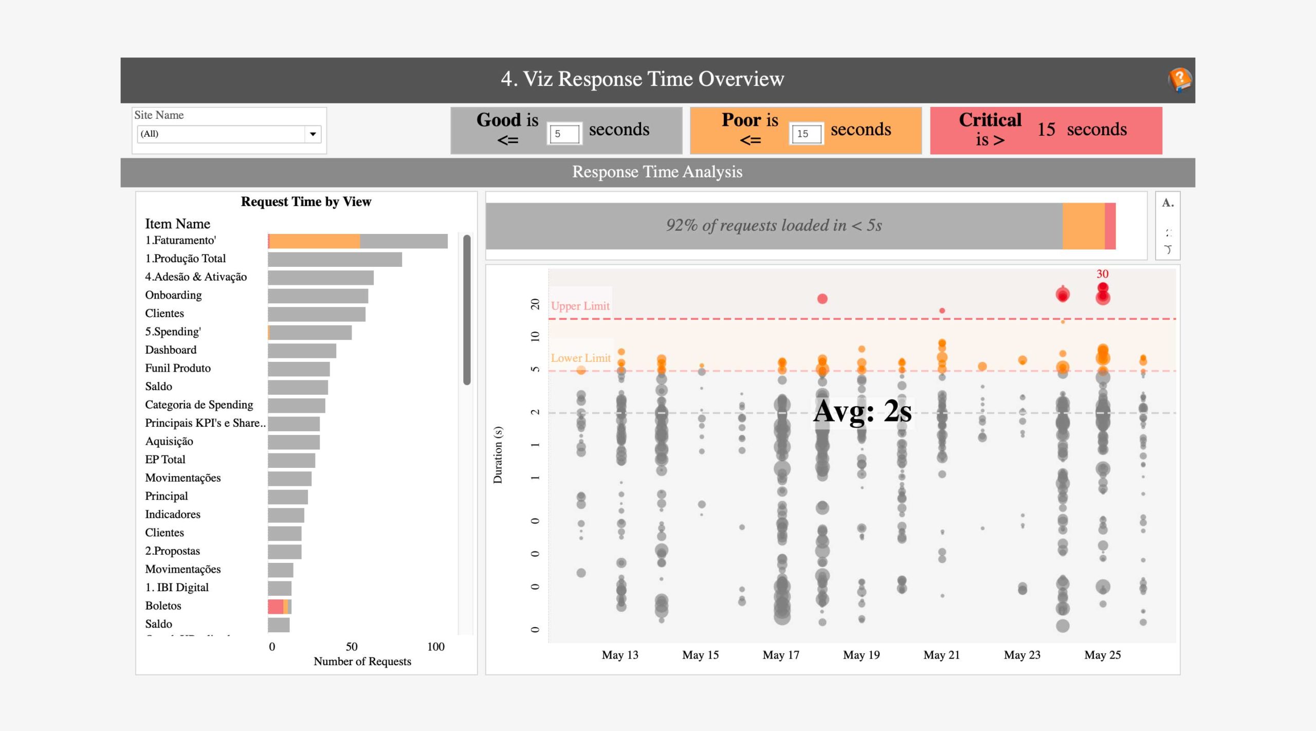Click the red 30-second outlier bubble
Screen dimensions: 1316x731
(x=1103, y=287)
